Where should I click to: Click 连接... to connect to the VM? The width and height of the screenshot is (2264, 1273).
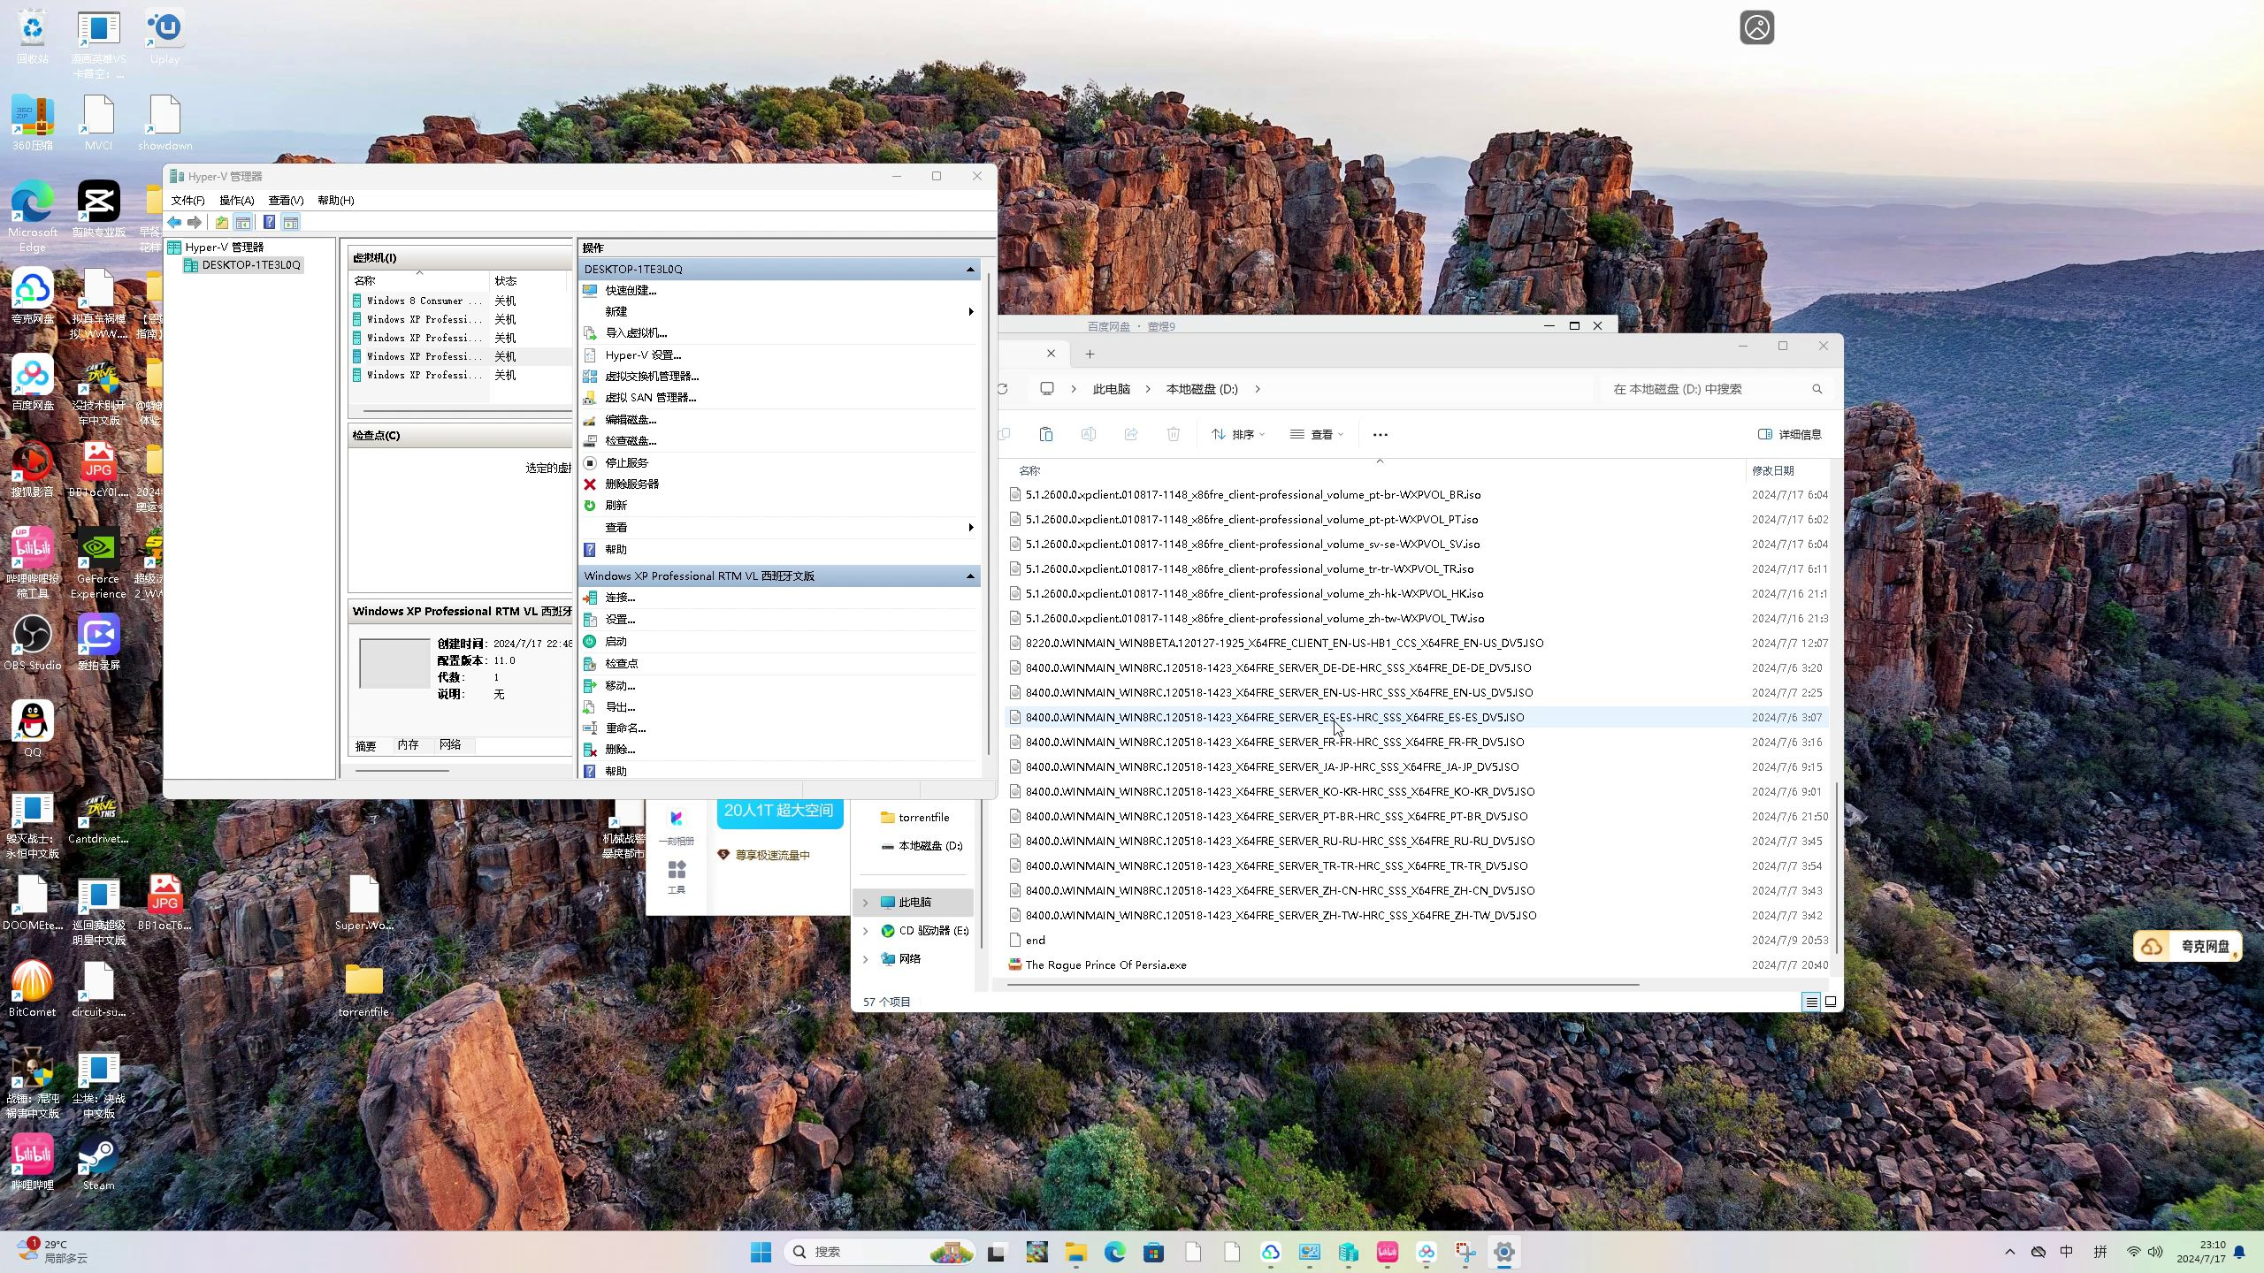point(619,598)
